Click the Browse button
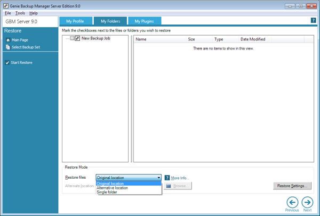 point(178,186)
